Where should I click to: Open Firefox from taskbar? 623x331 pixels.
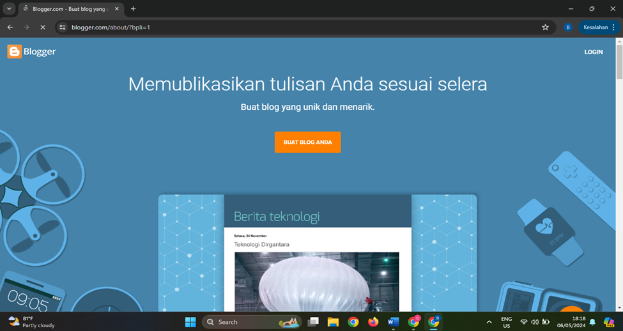pos(373,322)
